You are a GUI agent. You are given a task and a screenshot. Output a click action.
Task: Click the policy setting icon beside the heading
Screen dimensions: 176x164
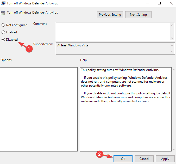click(x=3, y=13)
